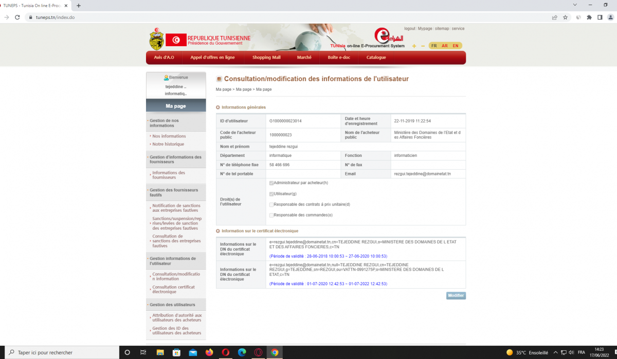Open the taskbar clock showing 14:23

click(598, 352)
